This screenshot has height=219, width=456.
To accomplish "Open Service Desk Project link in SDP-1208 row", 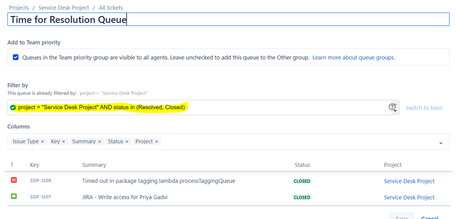I will coord(409,181).
